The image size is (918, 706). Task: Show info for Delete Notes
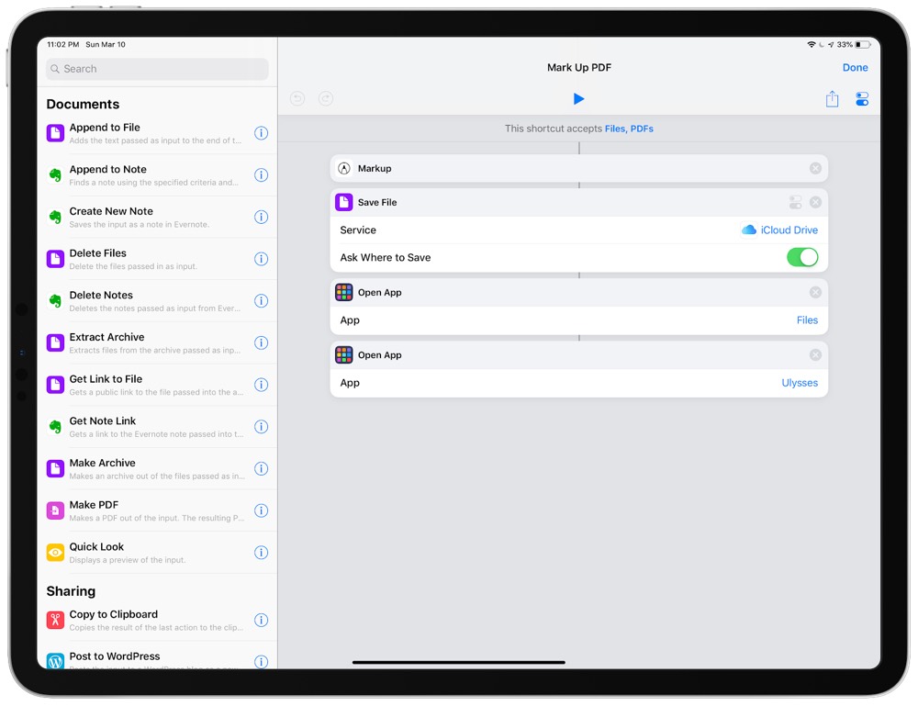[x=261, y=301]
